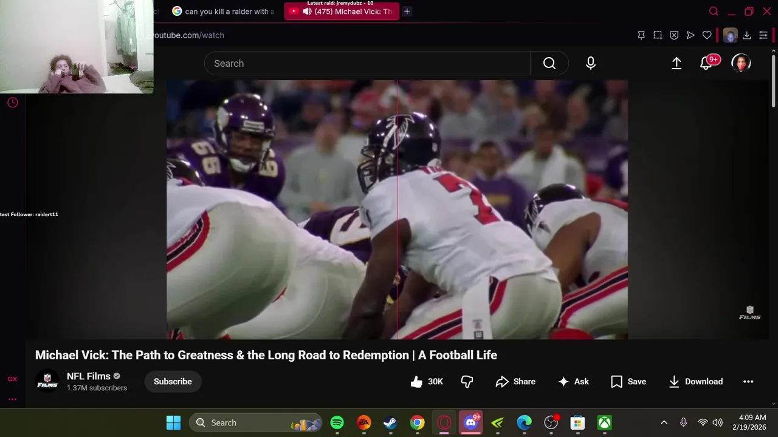Viewport: 778px width, 437px height.
Task: Click the video title 'Michael Vick: The Path to Greatness'
Action: point(266,355)
